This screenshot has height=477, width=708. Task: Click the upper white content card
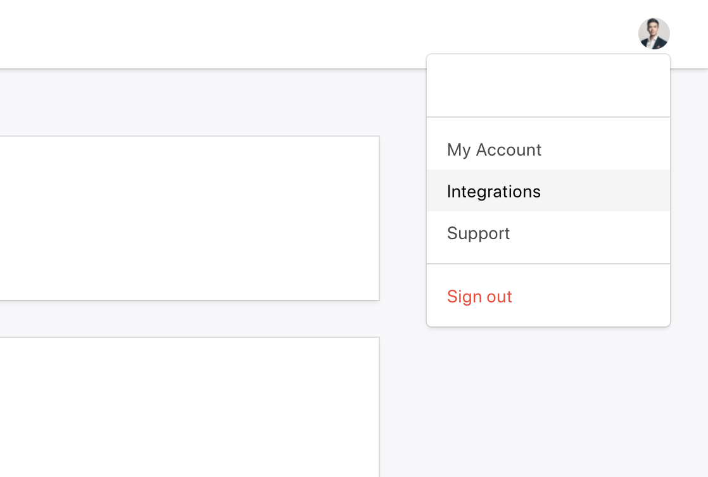(189, 218)
